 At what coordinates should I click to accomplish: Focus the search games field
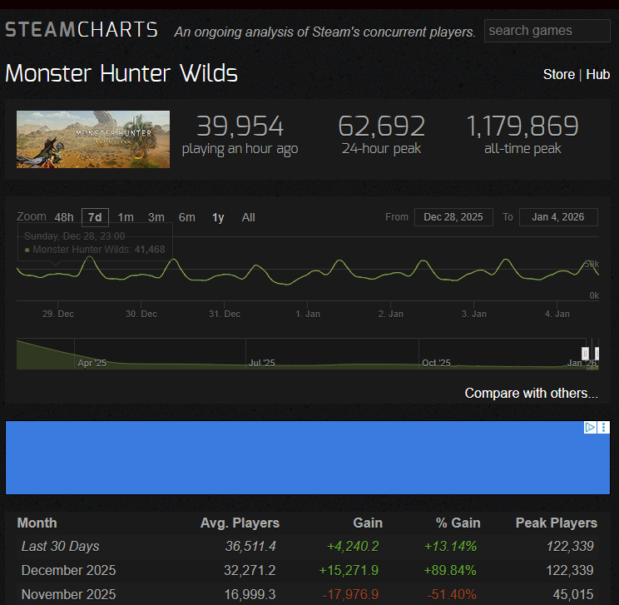(547, 31)
